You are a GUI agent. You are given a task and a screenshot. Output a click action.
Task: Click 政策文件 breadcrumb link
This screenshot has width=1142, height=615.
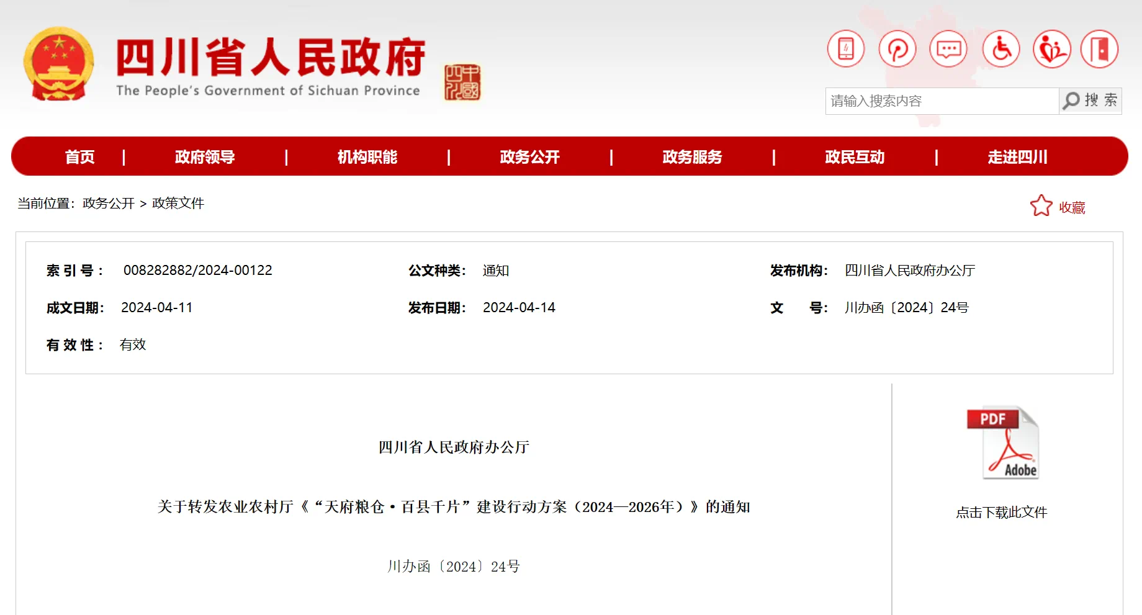(x=178, y=204)
